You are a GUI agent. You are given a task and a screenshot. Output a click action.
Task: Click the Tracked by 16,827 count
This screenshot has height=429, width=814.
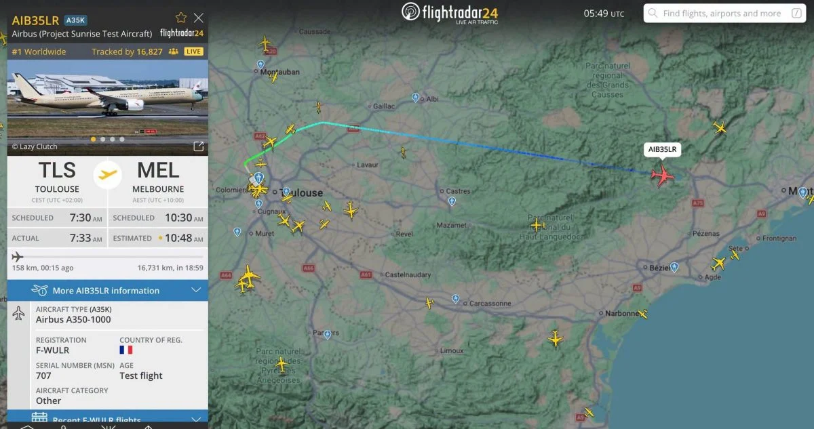(127, 52)
